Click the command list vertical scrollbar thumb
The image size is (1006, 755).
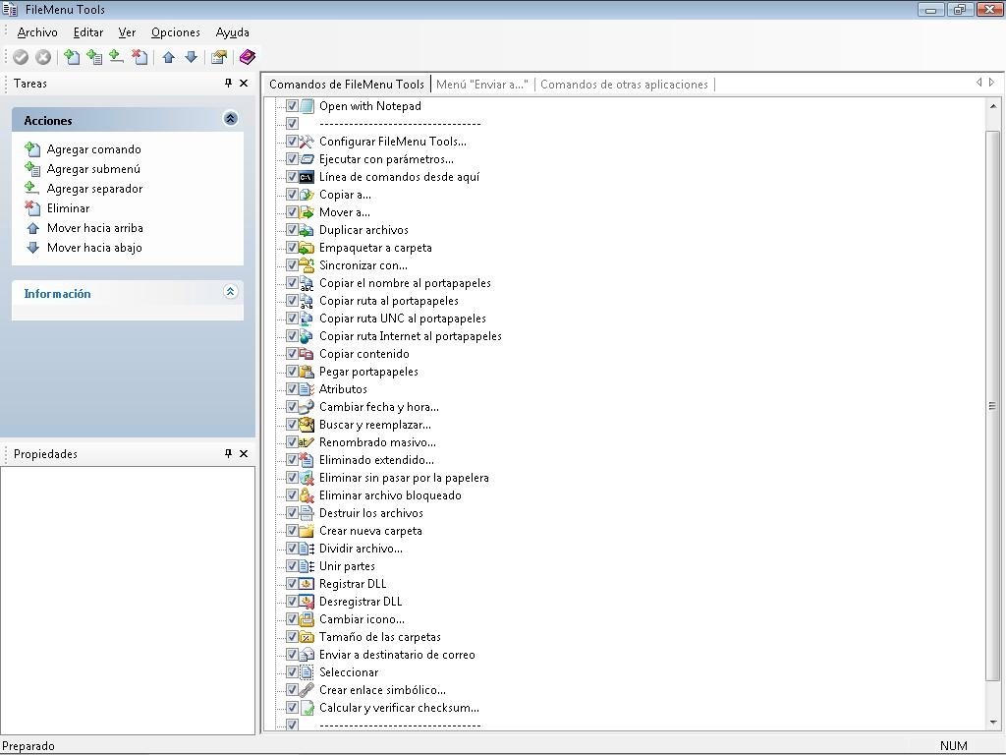992,406
